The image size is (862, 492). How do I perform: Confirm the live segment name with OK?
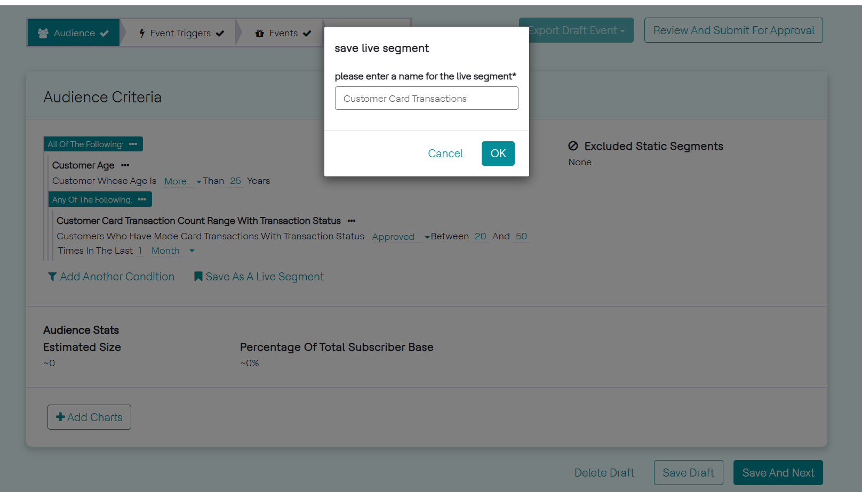pyautogui.click(x=498, y=154)
